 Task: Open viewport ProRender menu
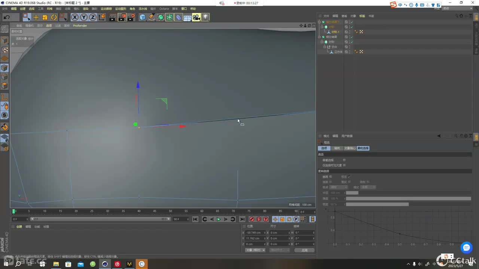(x=80, y=26)
